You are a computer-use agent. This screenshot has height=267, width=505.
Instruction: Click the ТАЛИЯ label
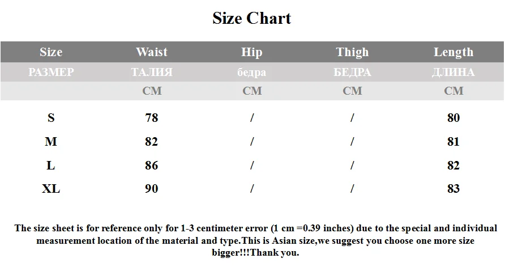[152, 72]
